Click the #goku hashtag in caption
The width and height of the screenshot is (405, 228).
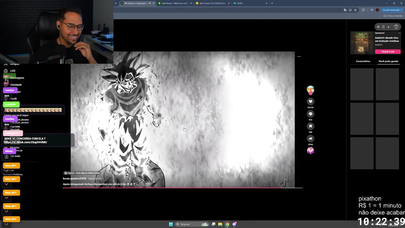66,184
